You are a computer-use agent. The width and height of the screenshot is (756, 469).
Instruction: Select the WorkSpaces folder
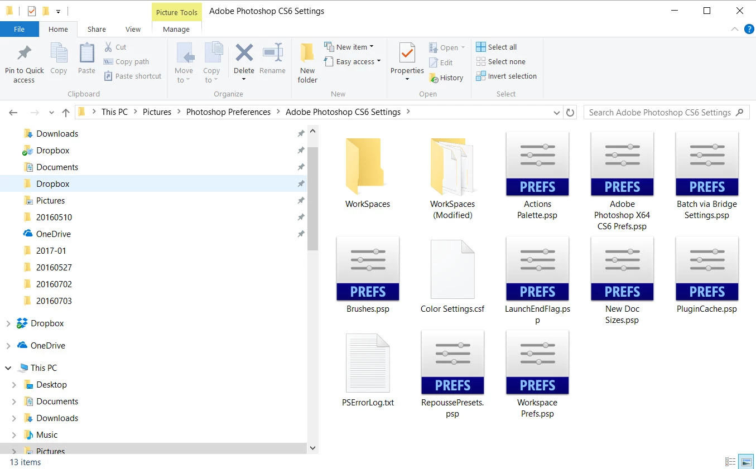368,173
